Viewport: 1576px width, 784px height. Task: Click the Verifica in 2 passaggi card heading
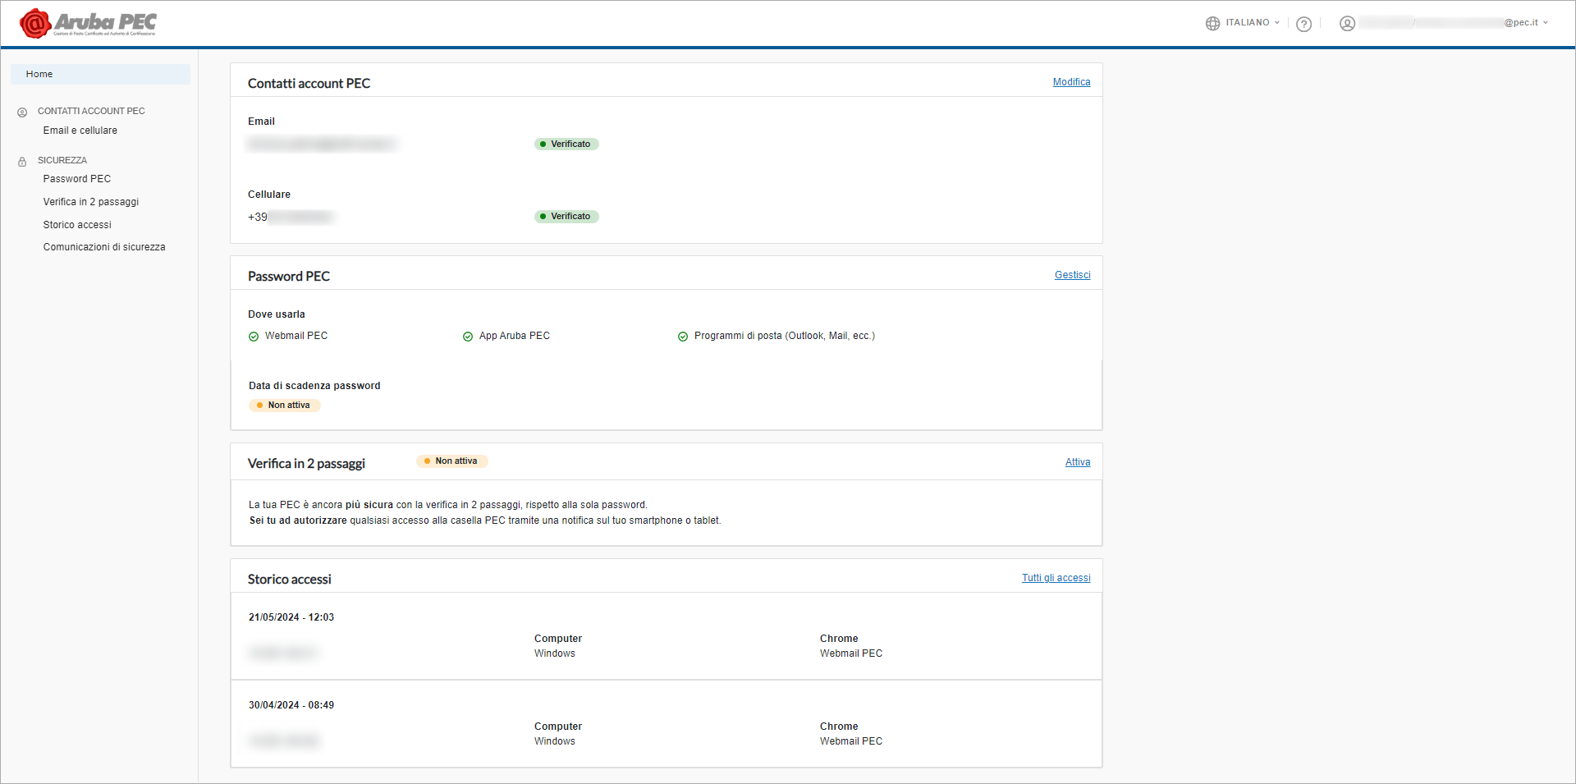point(307,464)
